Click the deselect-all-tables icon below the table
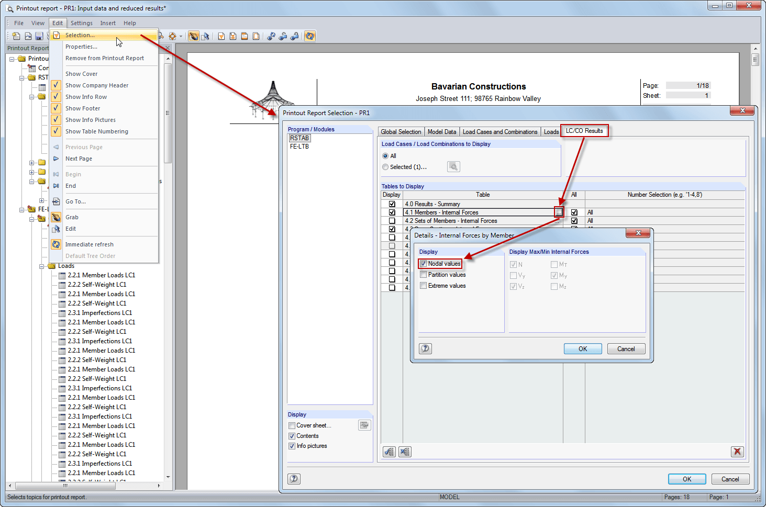 [405, 452]
